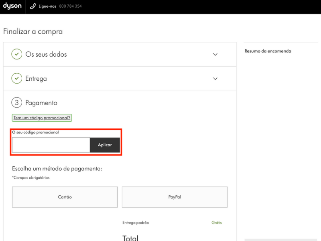Click the Campos obrigatórios note
The height and width of the screenshot is (241, 321).
point(31,178)
